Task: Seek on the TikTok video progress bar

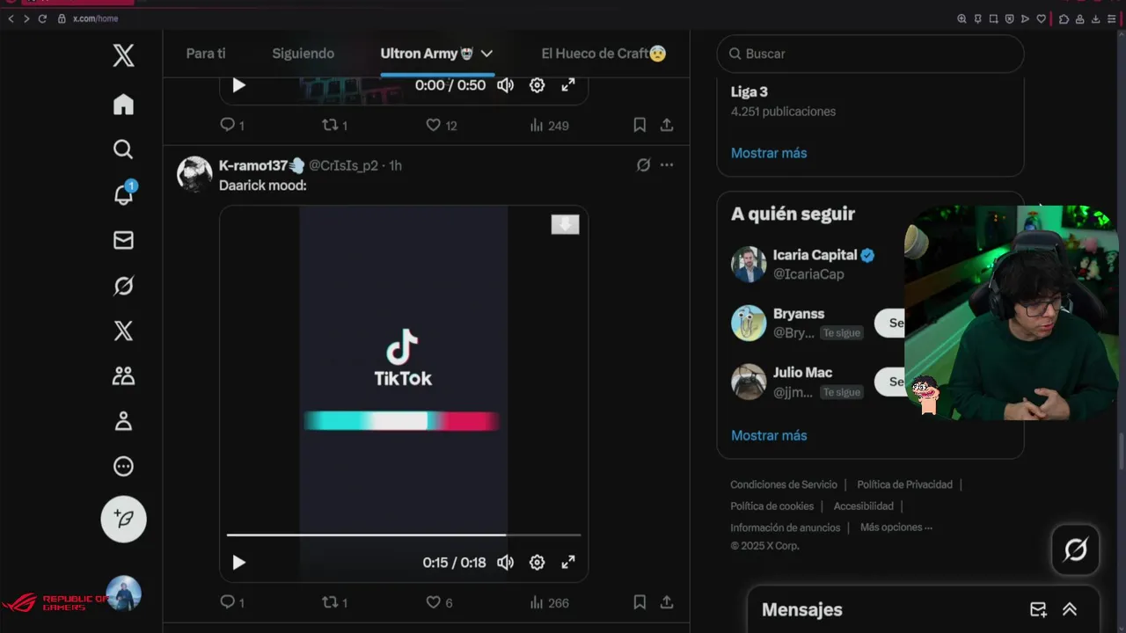Action: tap(404, 535)
